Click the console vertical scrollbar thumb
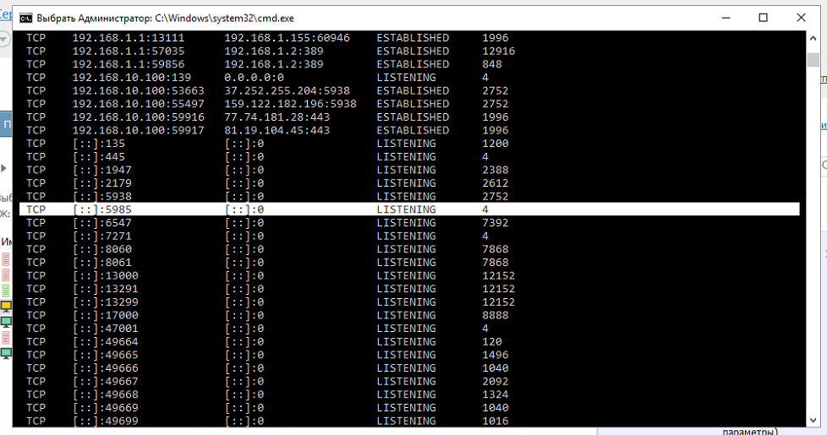Viewport: 827px width, 435px height. pyautogui.click(x=813, y=59)
